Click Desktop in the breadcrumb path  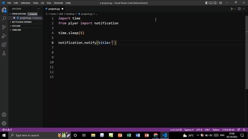pyautogui.click(x=70, y=14)
